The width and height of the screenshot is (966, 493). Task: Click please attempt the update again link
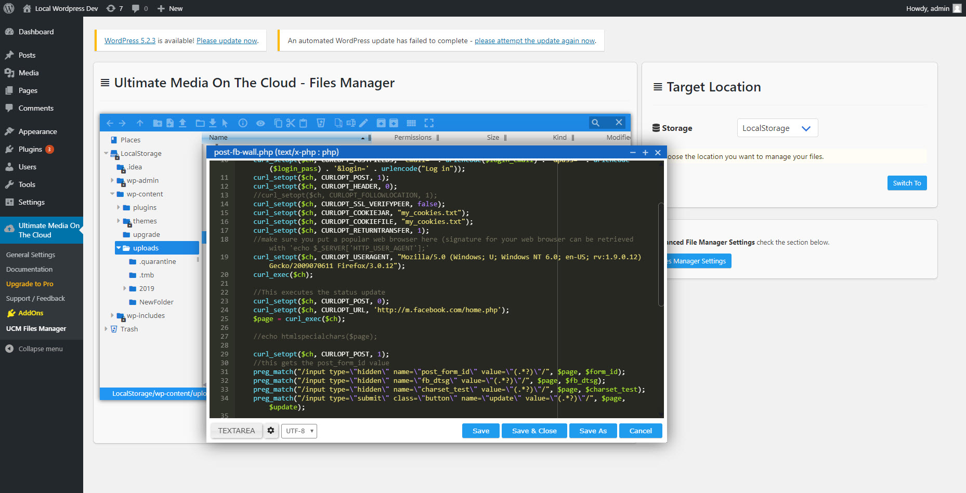(x=534, y=41)
